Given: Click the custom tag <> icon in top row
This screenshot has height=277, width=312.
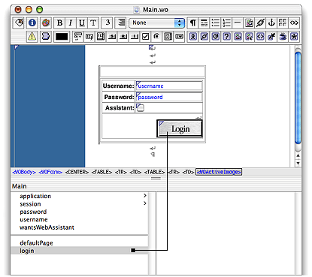Looking at the screenshot, I should click(x=294, y=23).
